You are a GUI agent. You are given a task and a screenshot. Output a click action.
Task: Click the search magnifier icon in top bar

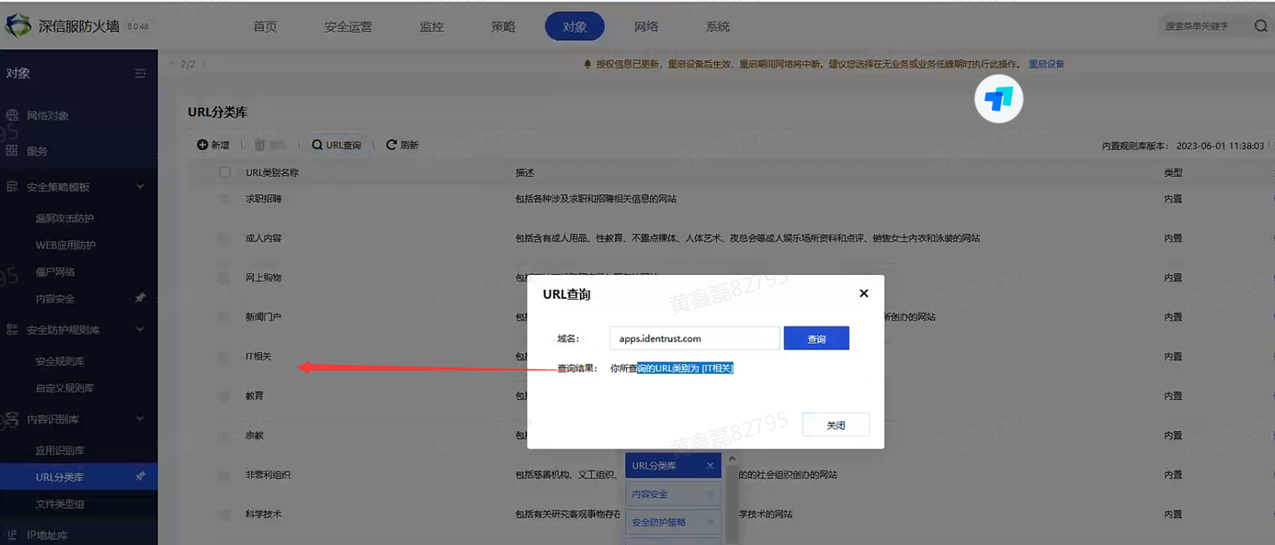[x=1261, y=26]
